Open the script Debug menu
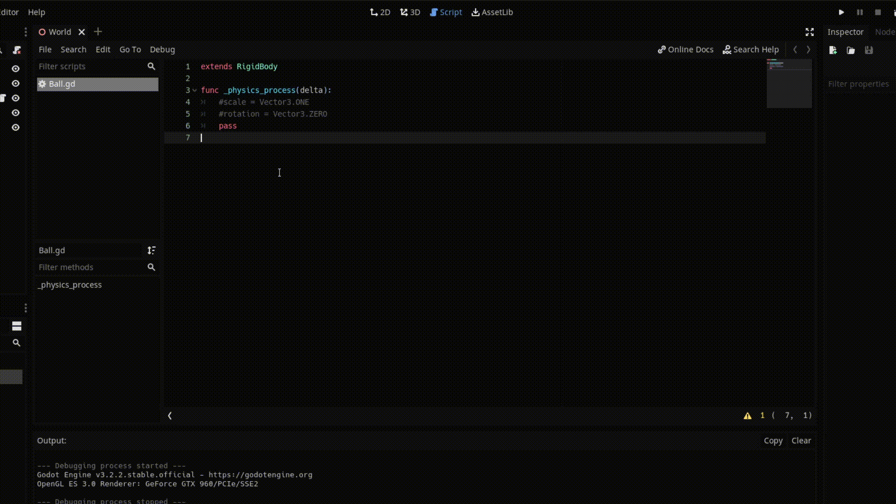Viewport: 896px width, 504px height. pyautogui.click(x=162, y=49)
